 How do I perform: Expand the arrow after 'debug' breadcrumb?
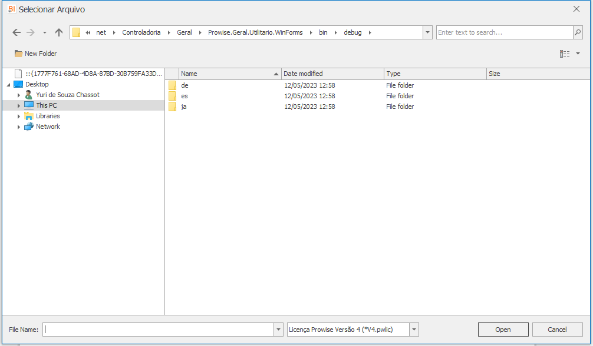(x=370, y=32)
